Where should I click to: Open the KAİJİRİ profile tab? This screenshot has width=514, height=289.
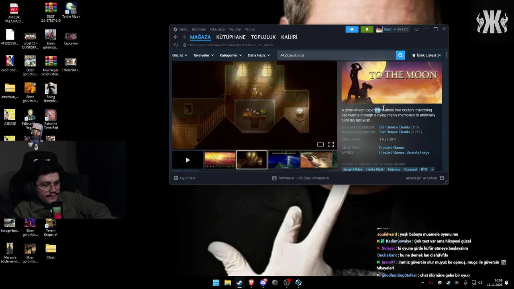pyautogui.click(x=289, y=37)
